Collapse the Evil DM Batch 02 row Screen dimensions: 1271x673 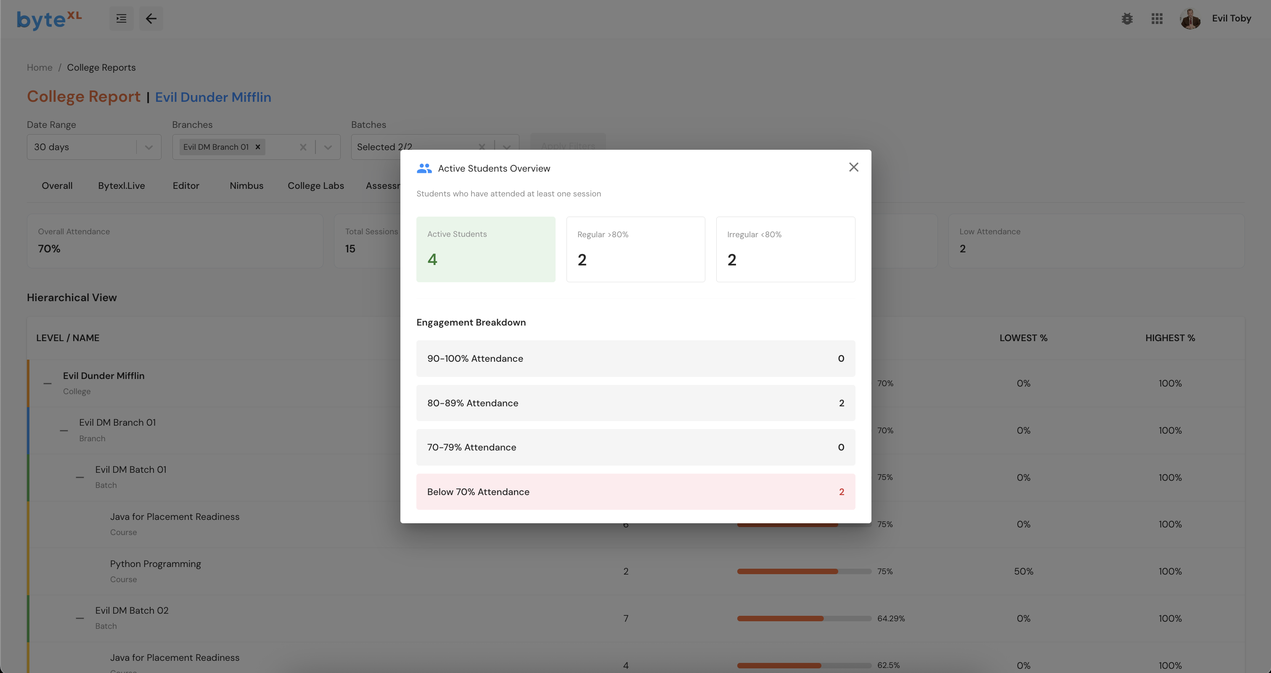[x=79, y=618]
